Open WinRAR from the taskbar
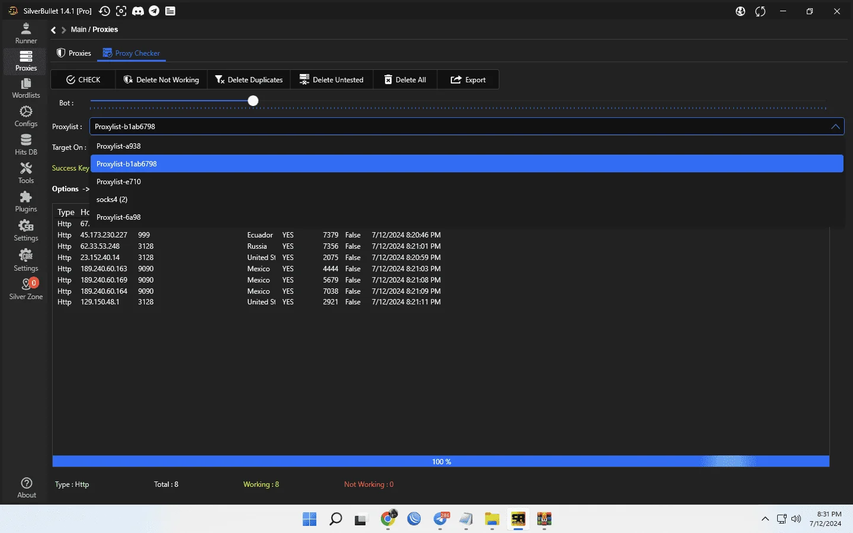 (x=544, y=519)
